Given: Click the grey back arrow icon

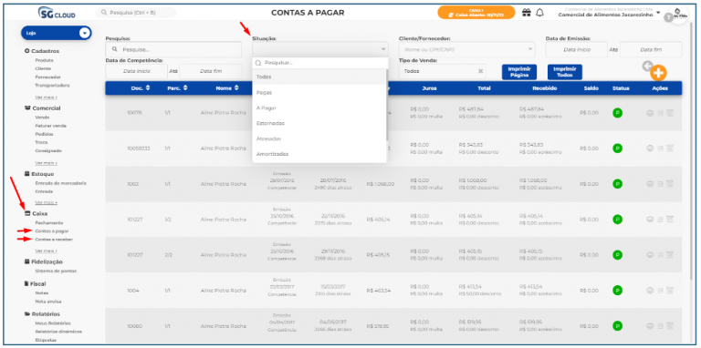Looking at the screenshot, I should click(x=647, y=66).
